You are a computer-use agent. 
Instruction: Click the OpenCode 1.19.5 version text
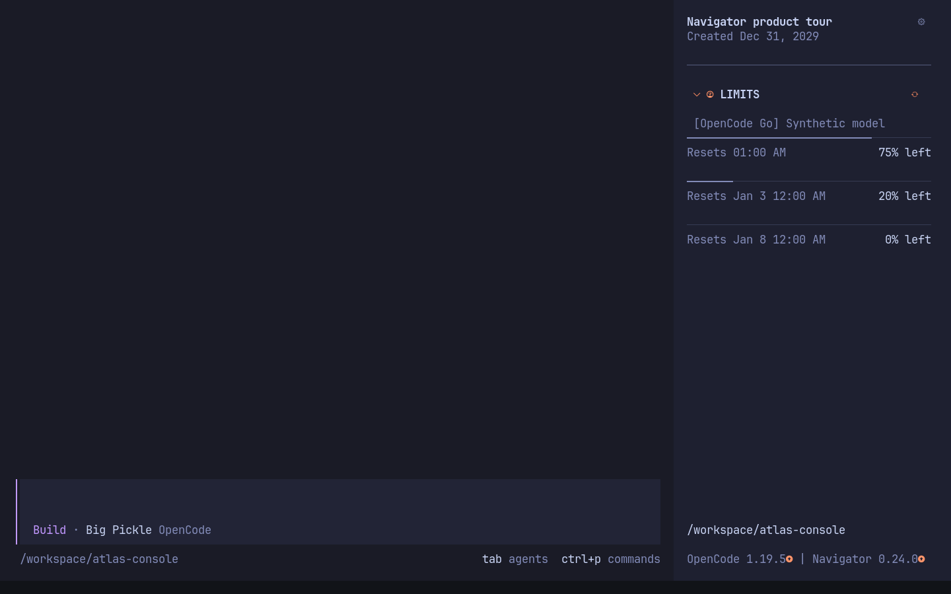736,559
